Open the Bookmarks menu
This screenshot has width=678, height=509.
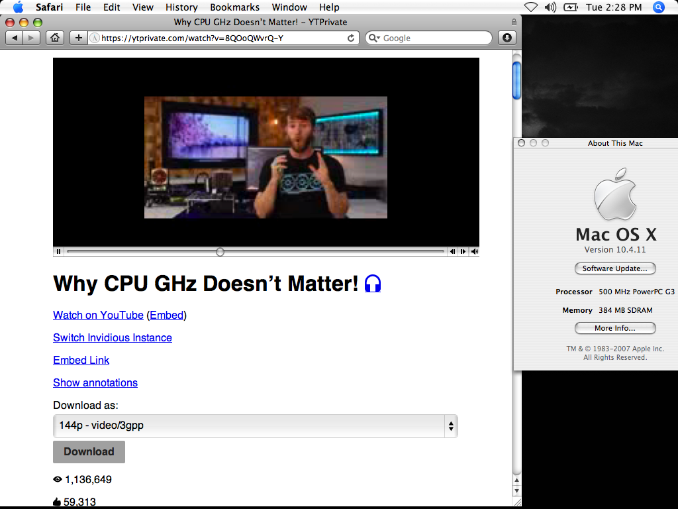(235, 7)
